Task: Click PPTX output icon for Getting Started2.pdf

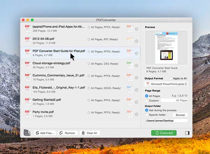Action: pyautogui.click(x=130, y=102)
